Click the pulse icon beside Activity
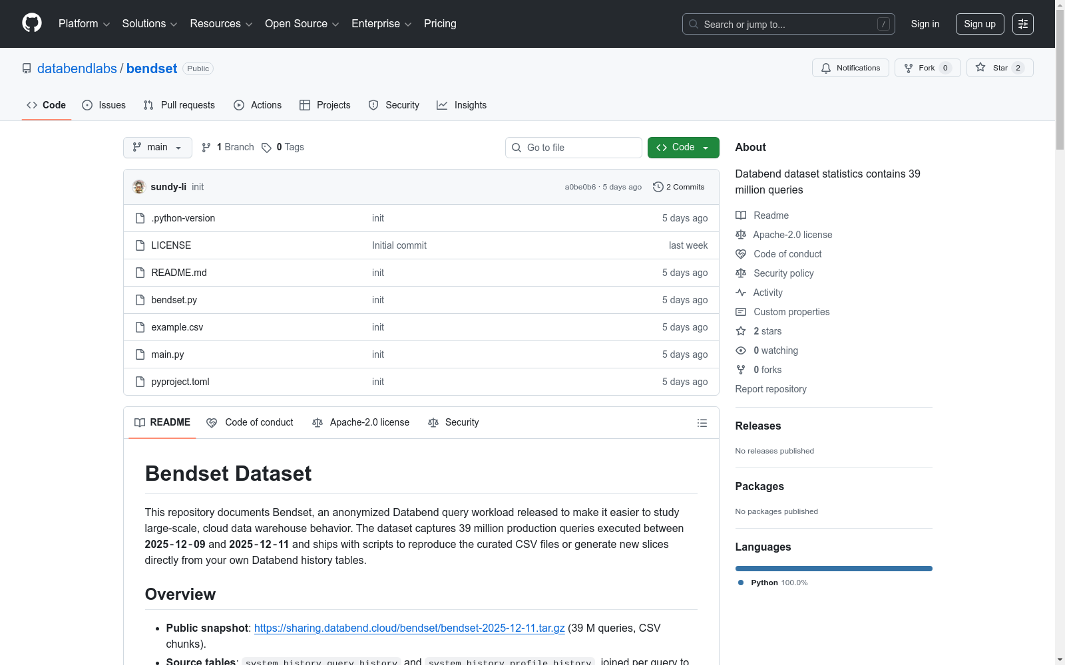Viewport: 1065px width, 665px height. [741, 293]
